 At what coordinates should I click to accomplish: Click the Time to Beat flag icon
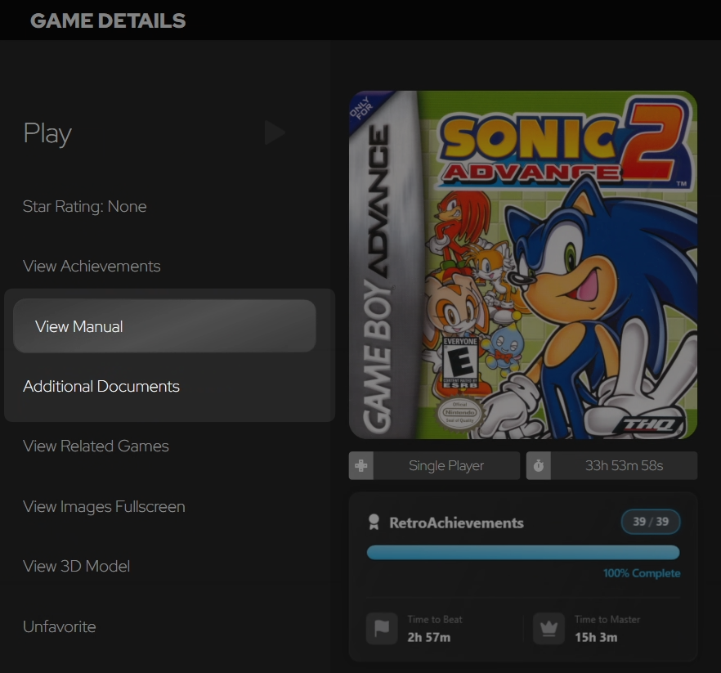coord(382,628)
